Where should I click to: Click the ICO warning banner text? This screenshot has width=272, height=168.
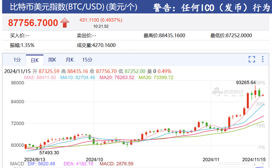pyautogui.click(x=212, y=8)
